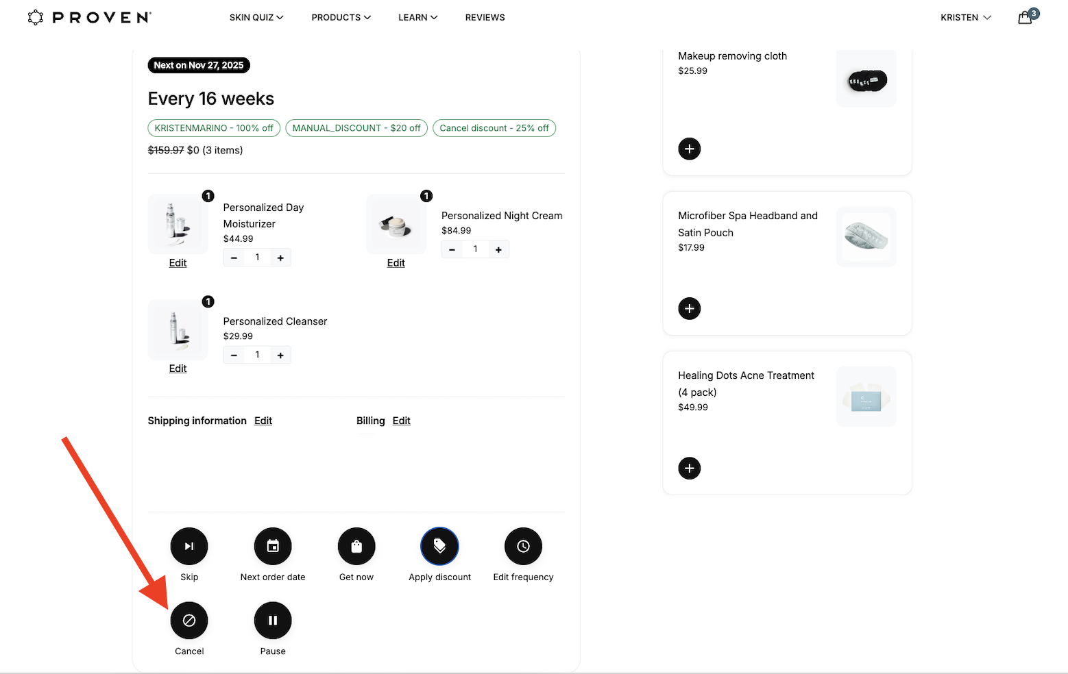
Task: Click the Get now bag icon
Action: click(356, 546)
